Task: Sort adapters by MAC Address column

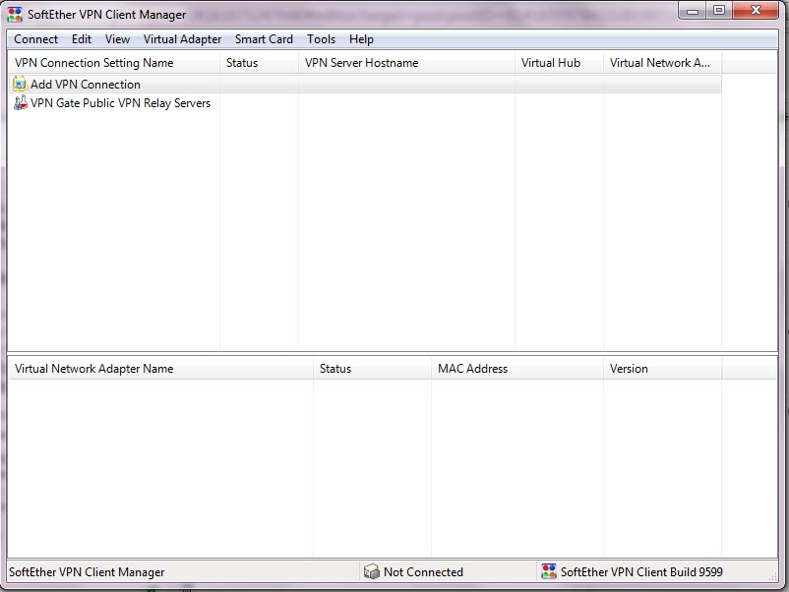Action: [x=517, y=369]
